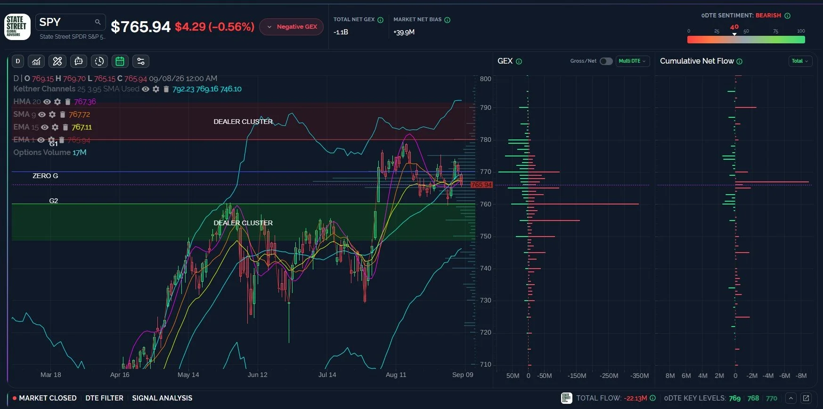Delete the SMA 9 indicator
Image resolution: width=823 pixels, height=409 pixels.
click(x=62, y=115)
